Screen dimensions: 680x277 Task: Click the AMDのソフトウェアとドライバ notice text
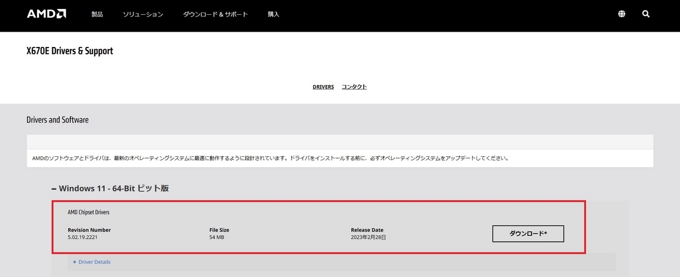tap(270, 158)
